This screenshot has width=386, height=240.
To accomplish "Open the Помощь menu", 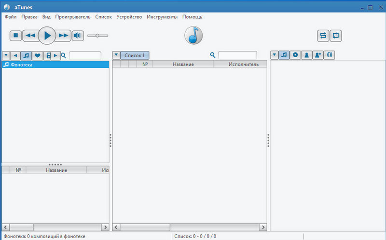I will tap(192, 17).
